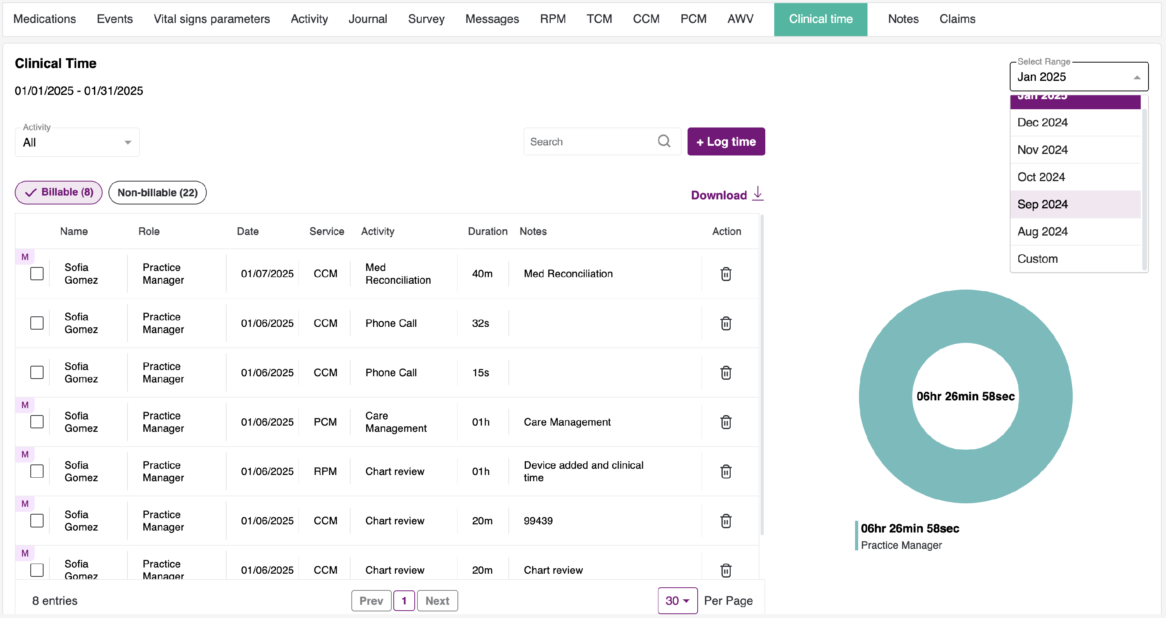Check the Med Reconciliation row checkbox

coord(37,274)
